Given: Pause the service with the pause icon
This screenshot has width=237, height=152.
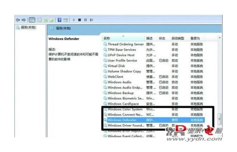Looking at the screenshot, I should coord(85,20).
